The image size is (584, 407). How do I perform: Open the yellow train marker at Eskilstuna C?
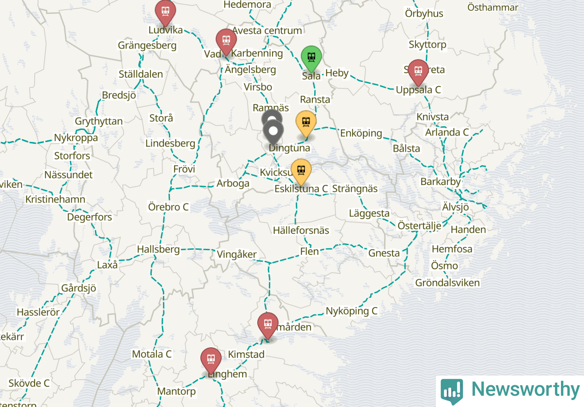(x=301, y=172)
